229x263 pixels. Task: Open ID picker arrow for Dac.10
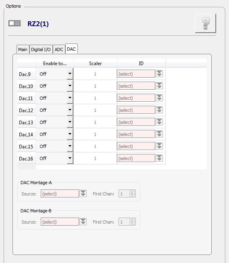pos(159,86)
